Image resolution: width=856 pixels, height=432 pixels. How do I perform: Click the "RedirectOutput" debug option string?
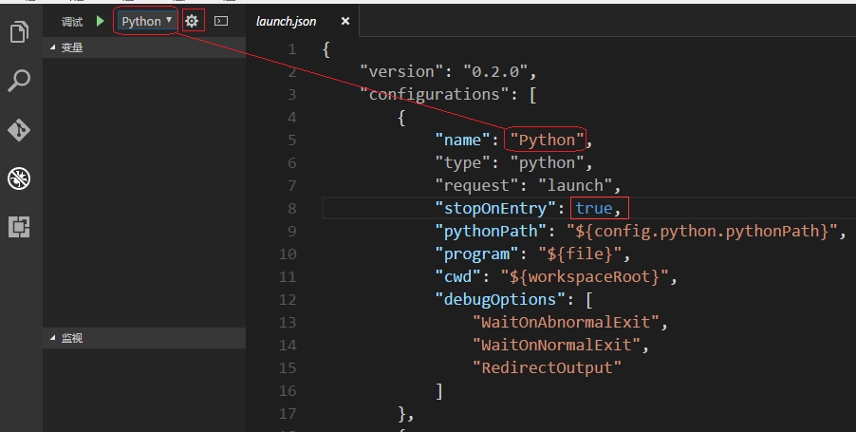tap(547, 367)
